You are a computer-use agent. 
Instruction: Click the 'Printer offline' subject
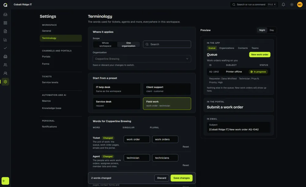coord(234,72)
